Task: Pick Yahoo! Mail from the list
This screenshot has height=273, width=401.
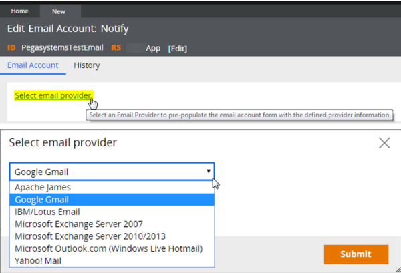Action: (x=112, y=261)
